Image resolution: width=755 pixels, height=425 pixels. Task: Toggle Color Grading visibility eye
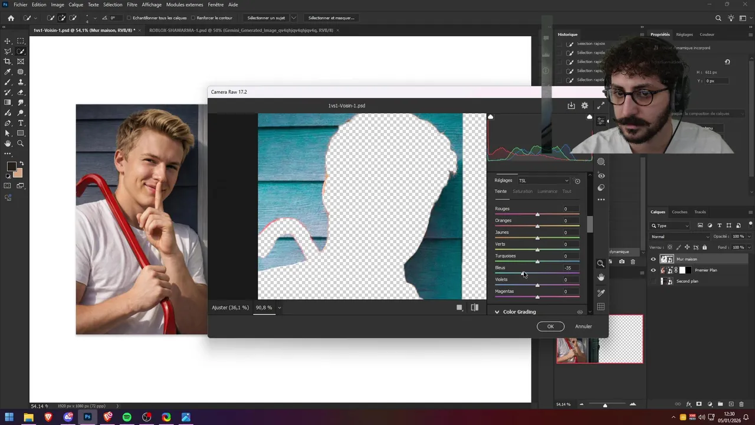point(580,312)
